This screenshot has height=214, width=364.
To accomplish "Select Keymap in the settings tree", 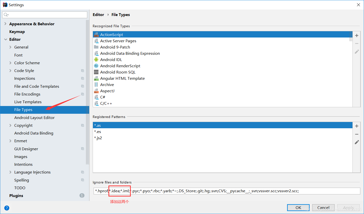I will 17,31.
